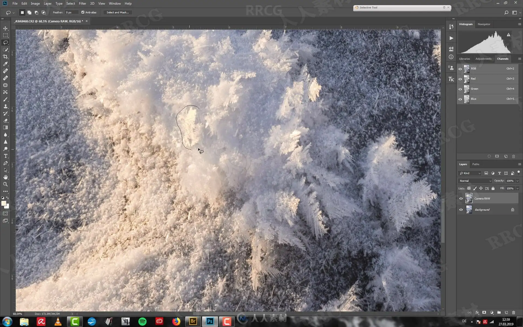
Task: Hide the Green channel visibility eye
Action: pos(460,89)
